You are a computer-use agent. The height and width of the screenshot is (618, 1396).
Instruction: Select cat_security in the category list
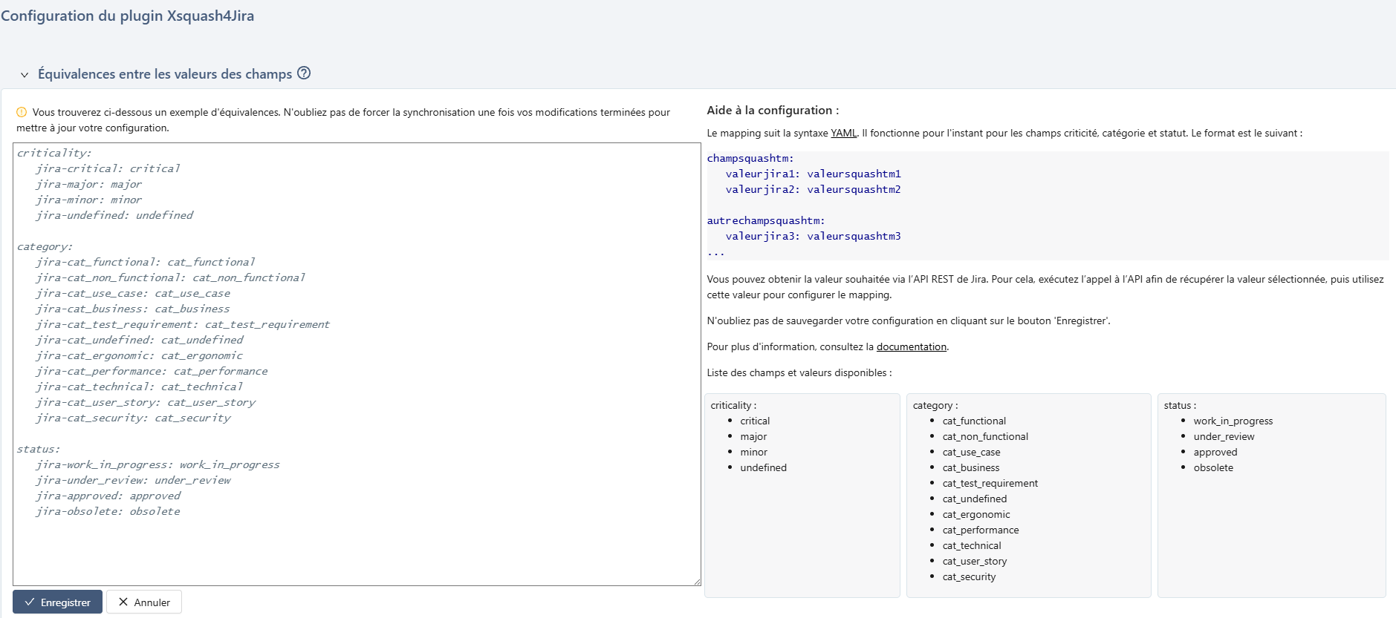(969, 577)
